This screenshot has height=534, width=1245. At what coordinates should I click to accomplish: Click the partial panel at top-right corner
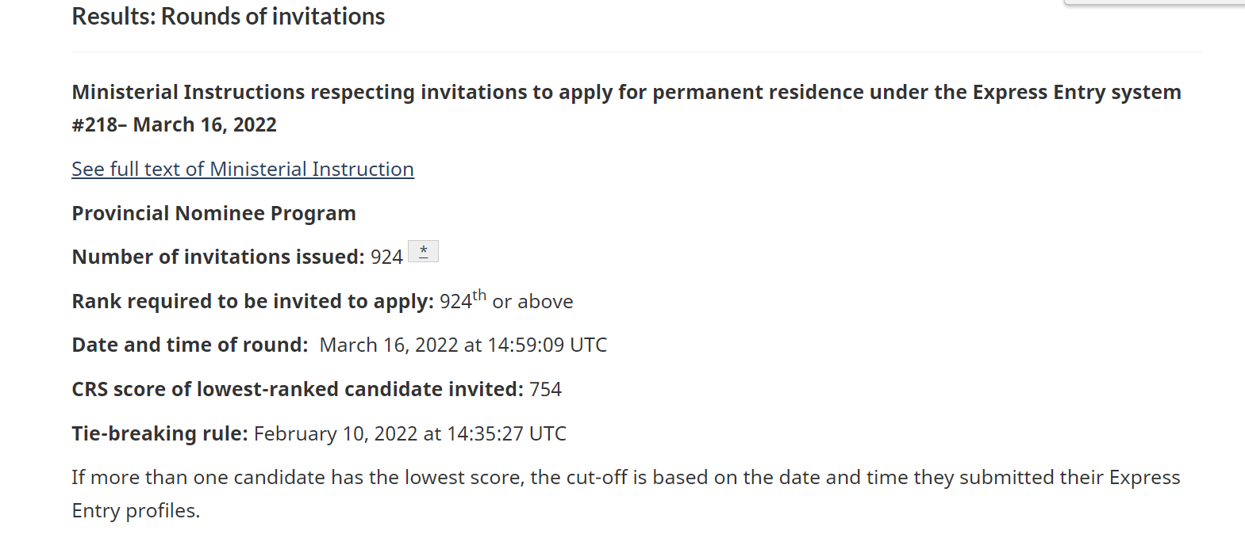click(x=1155, y=3)
